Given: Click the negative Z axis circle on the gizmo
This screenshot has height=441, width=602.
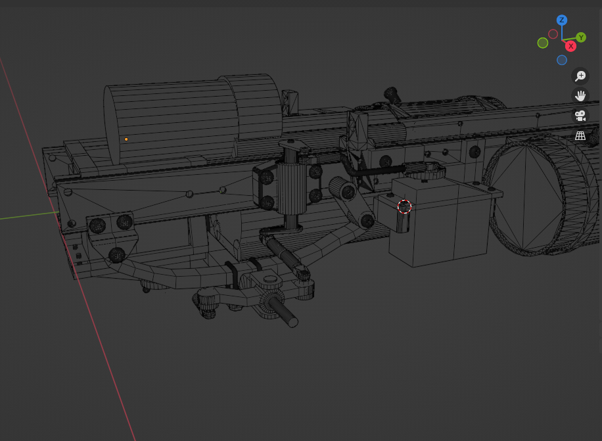Looking at the screenshot, I should 562,60.
